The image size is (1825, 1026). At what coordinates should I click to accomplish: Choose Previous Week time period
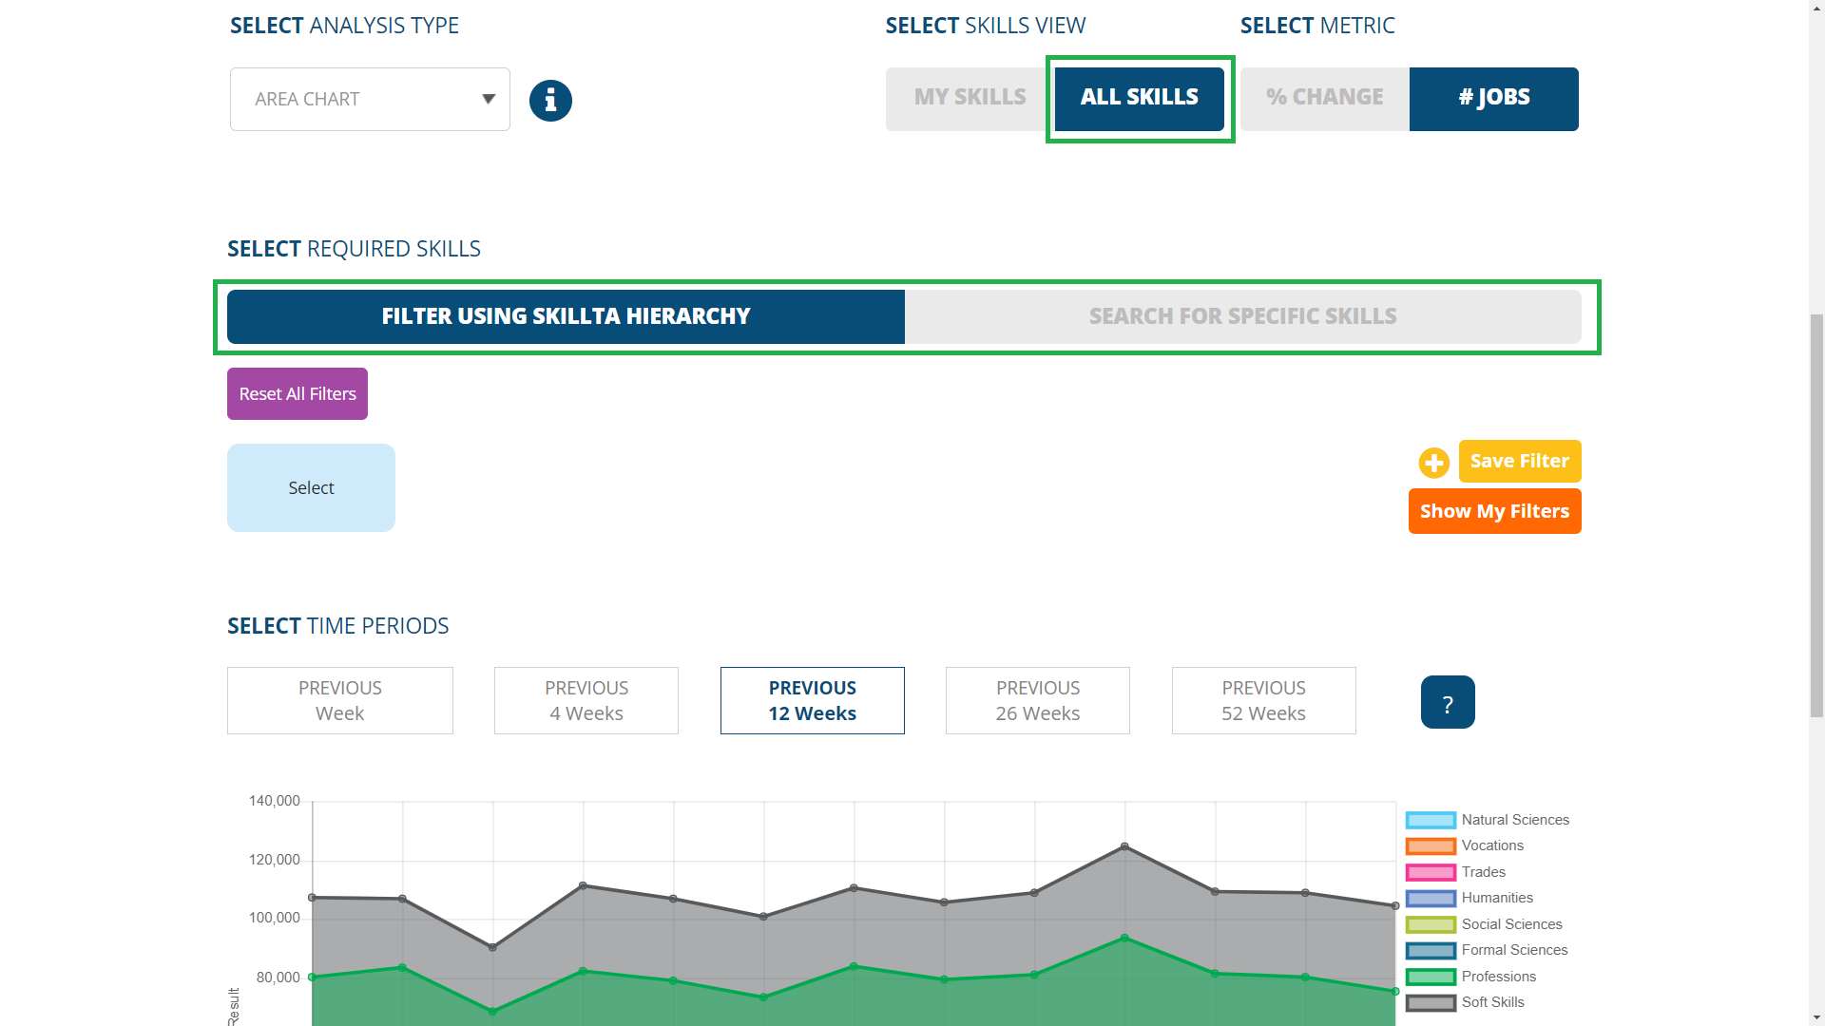pyautogui.click(x=339, y=701)
